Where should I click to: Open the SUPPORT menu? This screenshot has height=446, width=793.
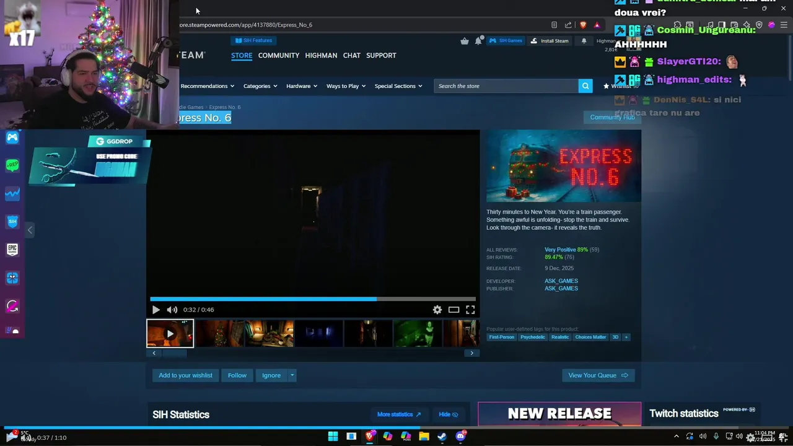click(x=381, y=55)
